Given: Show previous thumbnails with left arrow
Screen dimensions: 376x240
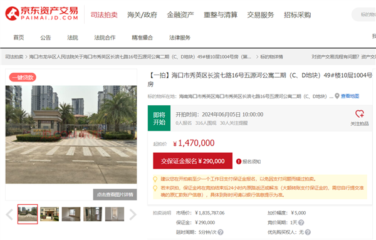Looking at the screenshot, I should pyautogui.click(x=9, y=214).
